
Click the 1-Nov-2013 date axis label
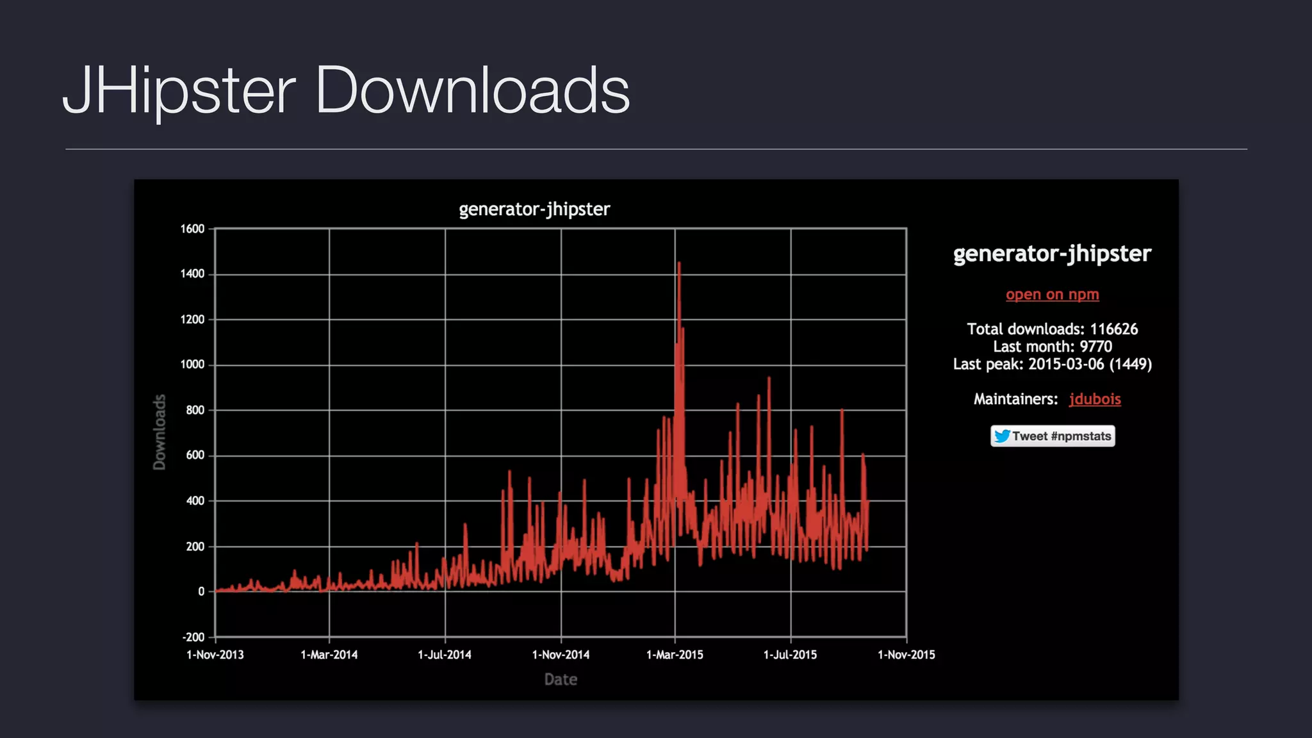tap(215, 655)
